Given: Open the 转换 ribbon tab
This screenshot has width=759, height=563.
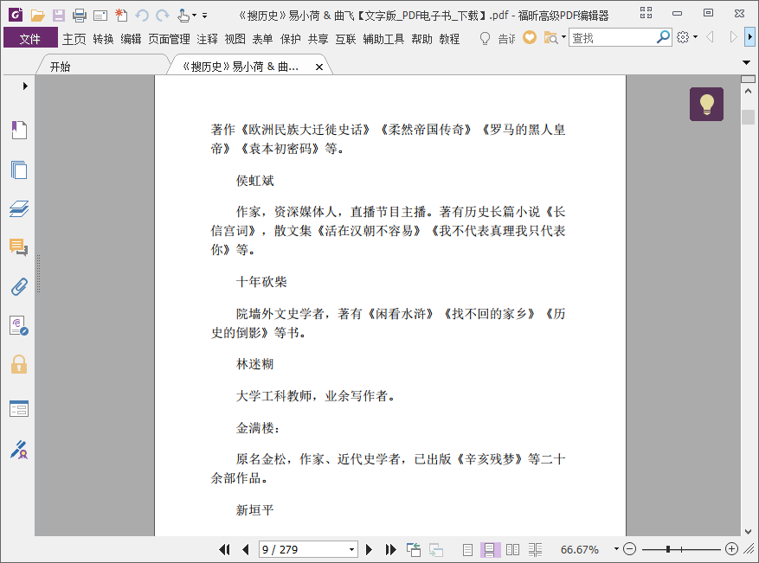Looking at the screenshot, I should tap(103, 39).
